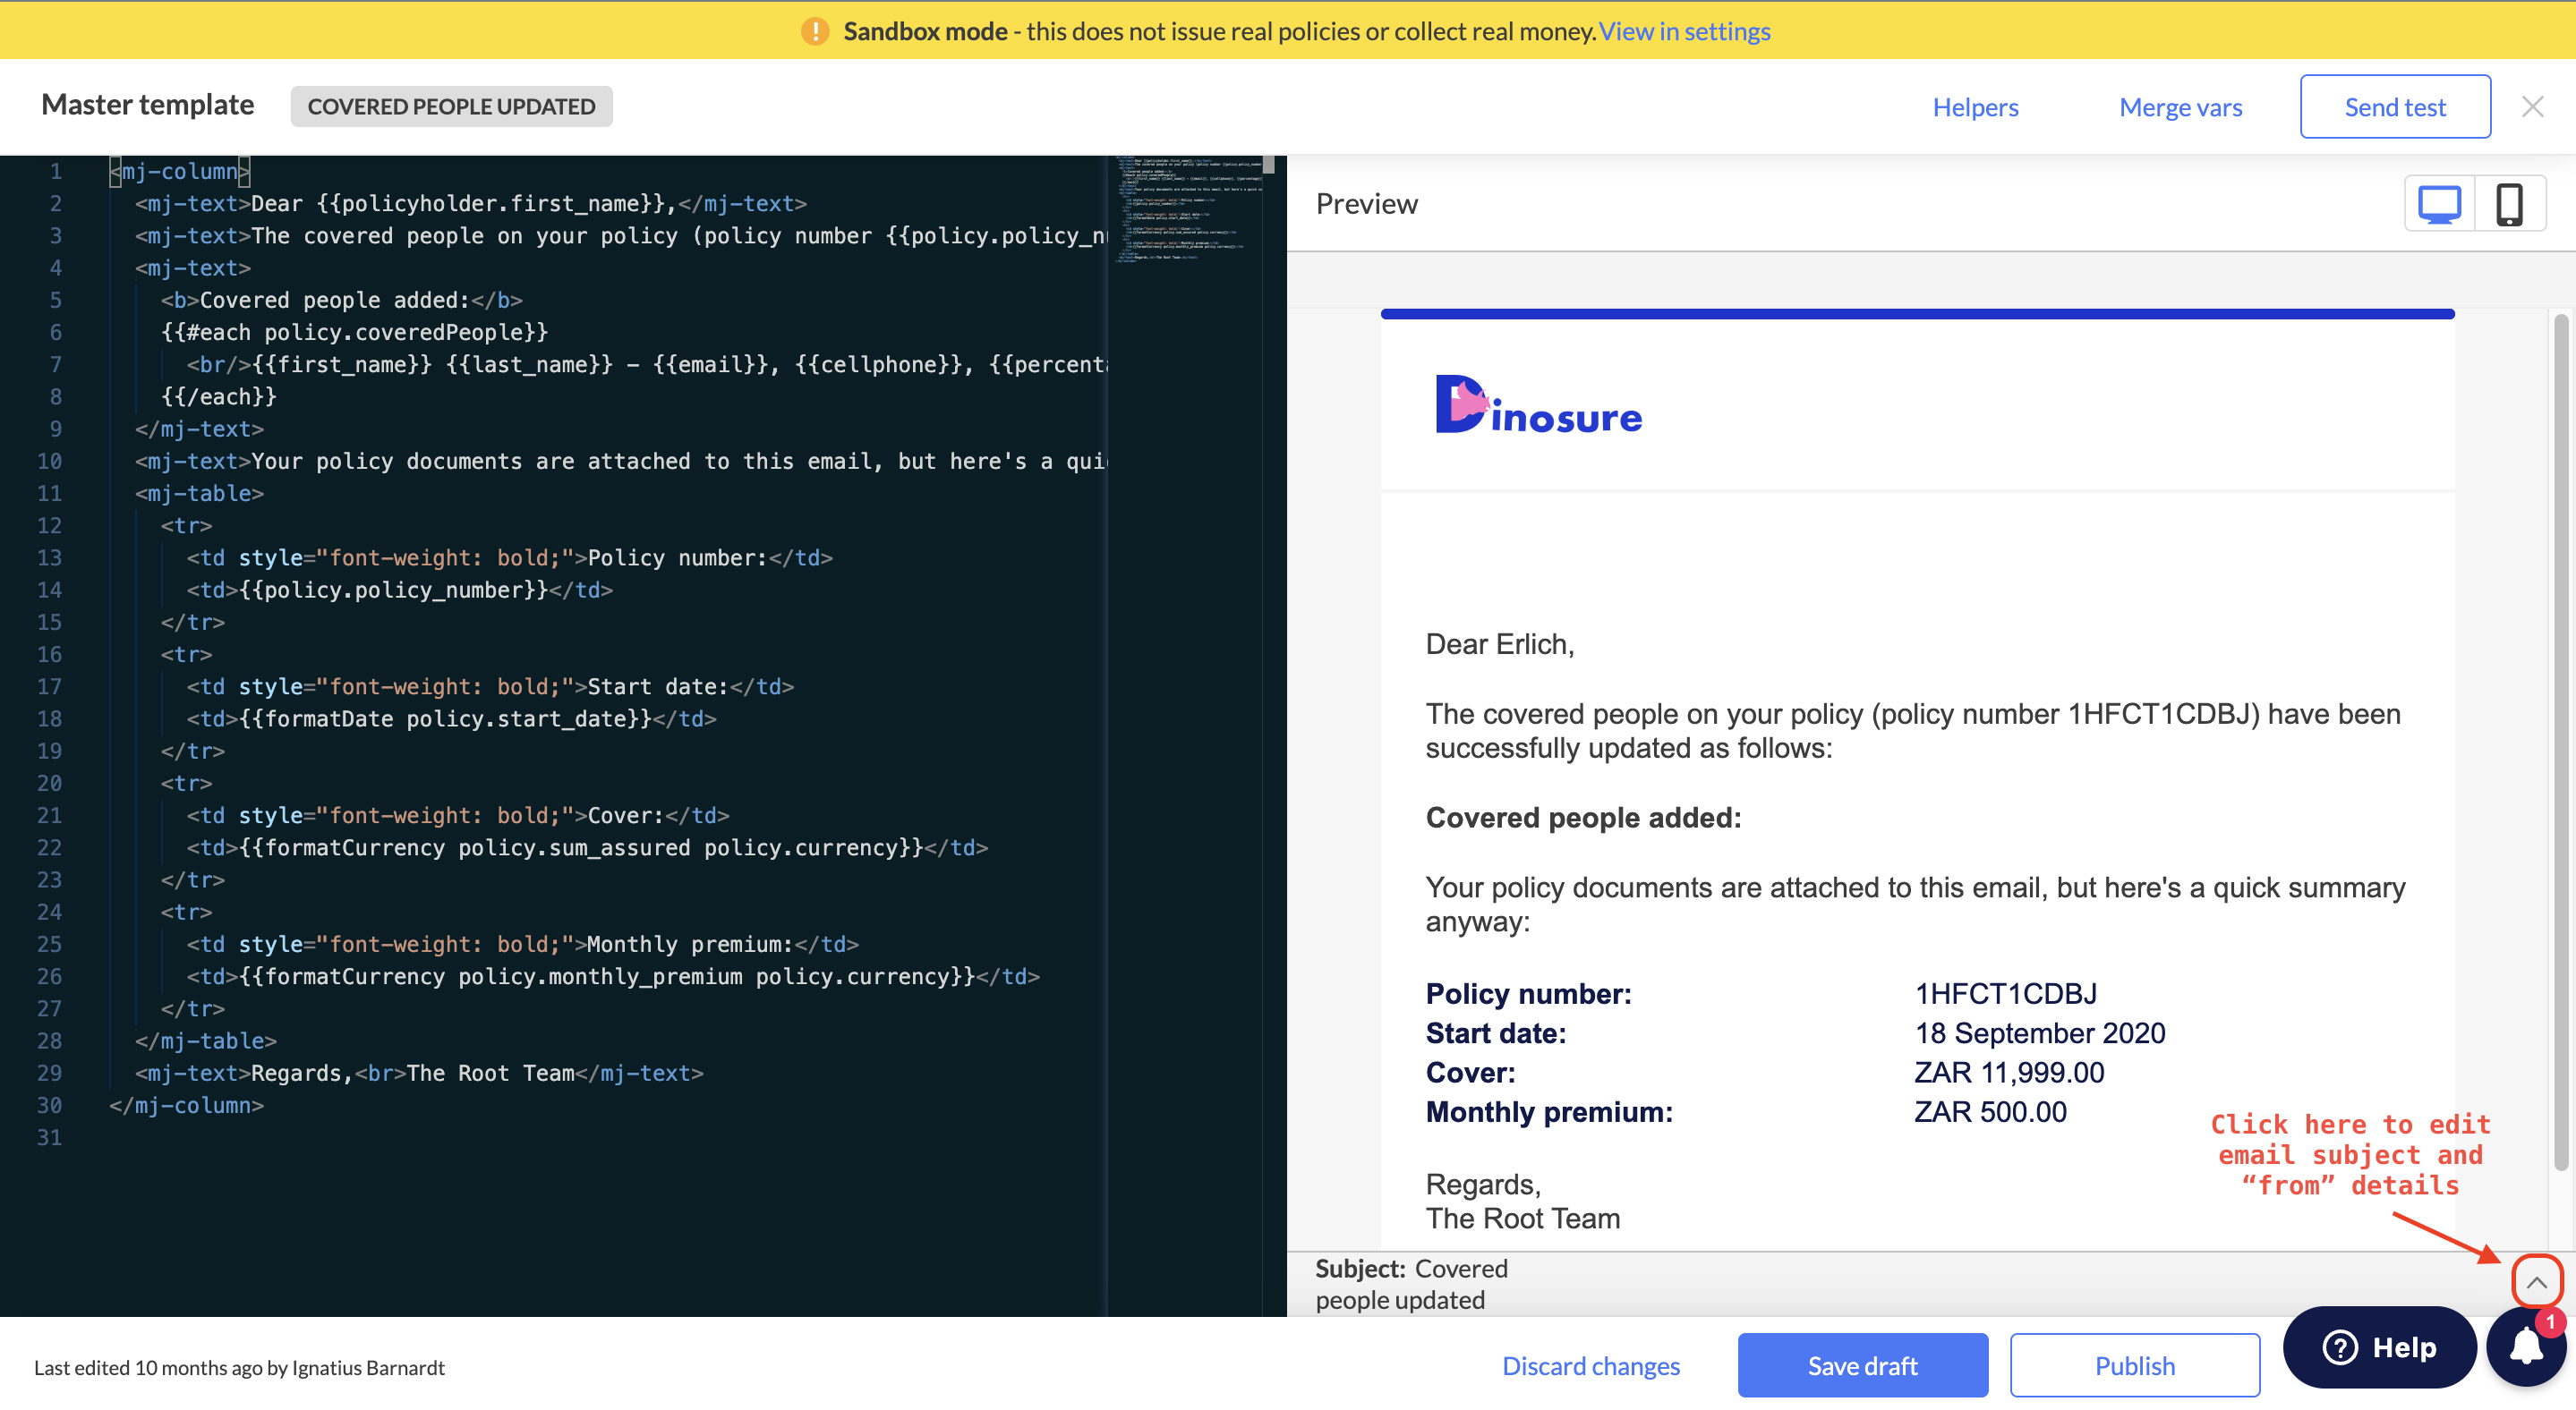2576x1410 pixels.
Task: Switch preview to mobile view icon
Action: pos(2508,205)
